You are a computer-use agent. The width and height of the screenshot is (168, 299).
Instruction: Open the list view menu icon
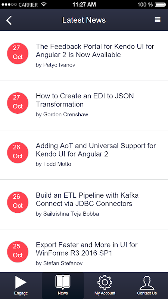[158, 20]
